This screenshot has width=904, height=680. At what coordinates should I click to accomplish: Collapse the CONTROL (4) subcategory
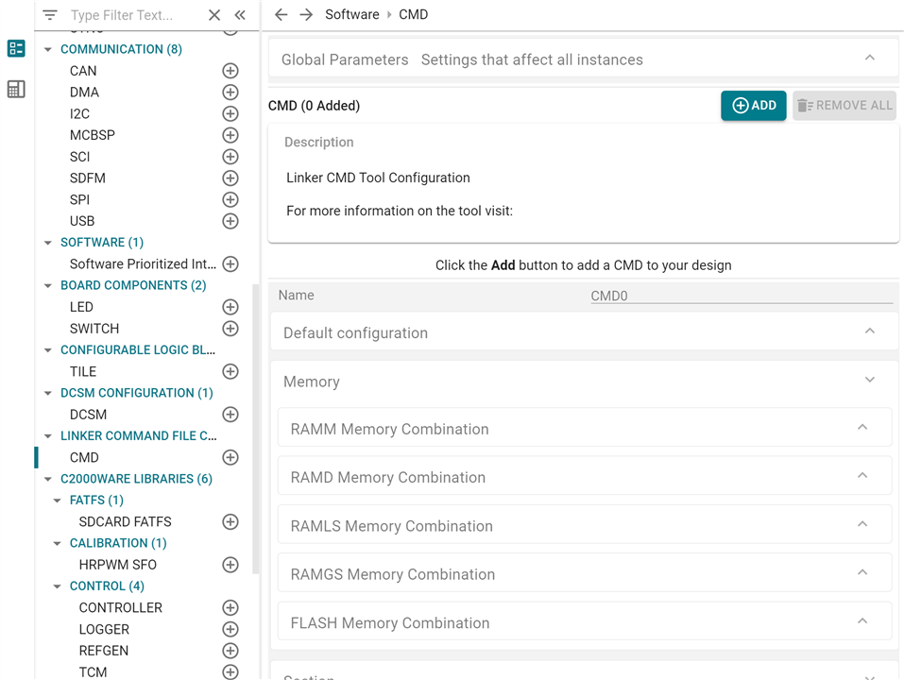point(57,586)
